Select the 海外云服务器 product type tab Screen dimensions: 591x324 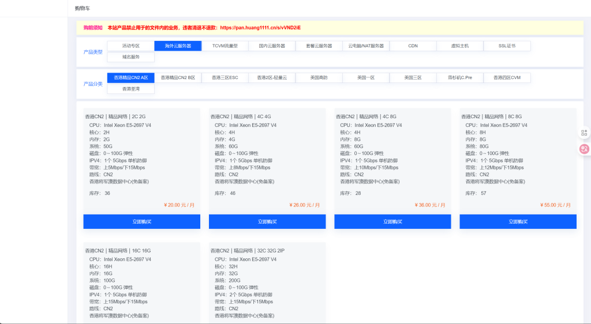[x=178, y=46]
